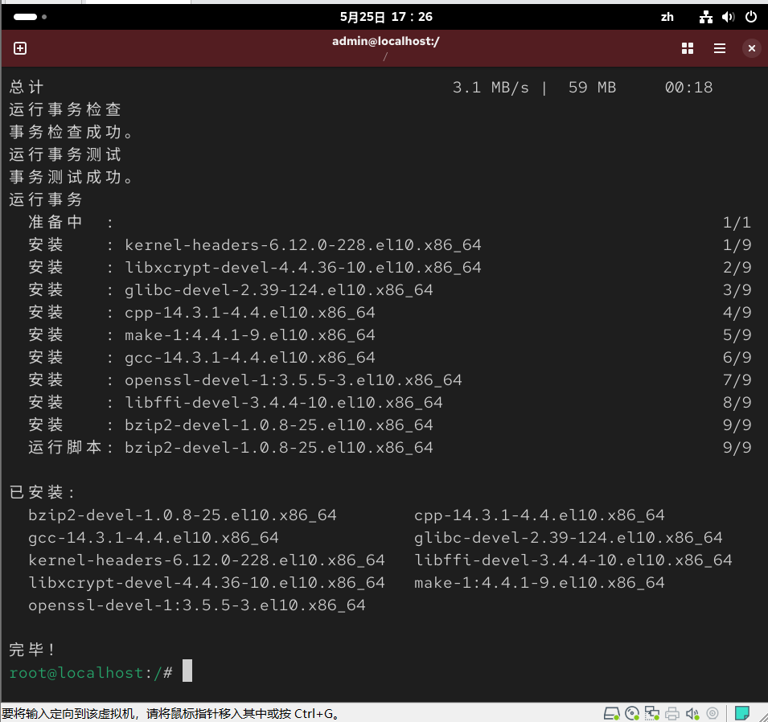
Task: Click gcc-14.3.1 package in install line 6/9
Action: pos(250,358)
